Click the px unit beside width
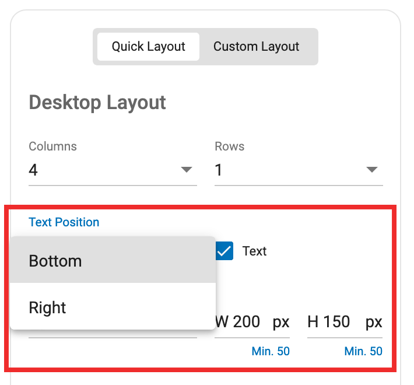The image size is (414, 385). point(281,323)
